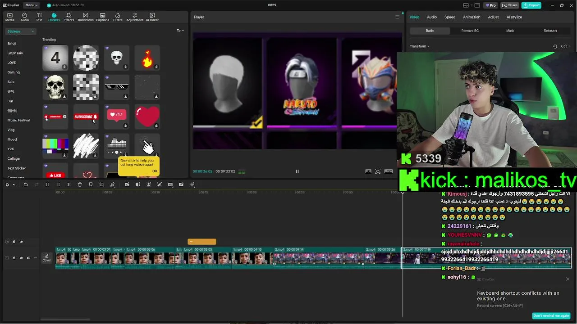The height and width of the screenshot is (324, 577).
Task: Dismiss the tooltip with OK
Action: click(x=155, y=171)
